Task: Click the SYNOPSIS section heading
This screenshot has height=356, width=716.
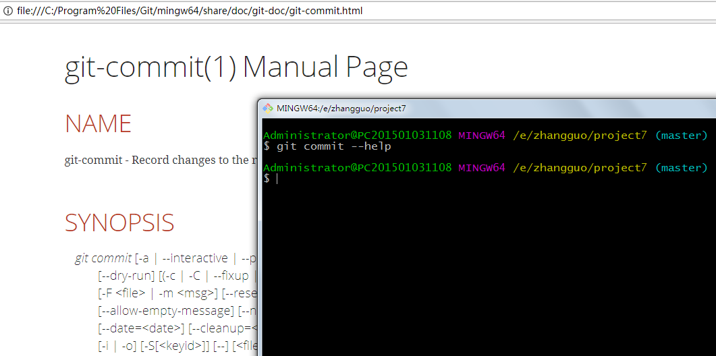Action: (x=119, y=222)
